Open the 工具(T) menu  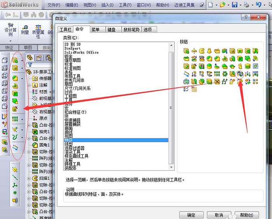coord(125,5)
